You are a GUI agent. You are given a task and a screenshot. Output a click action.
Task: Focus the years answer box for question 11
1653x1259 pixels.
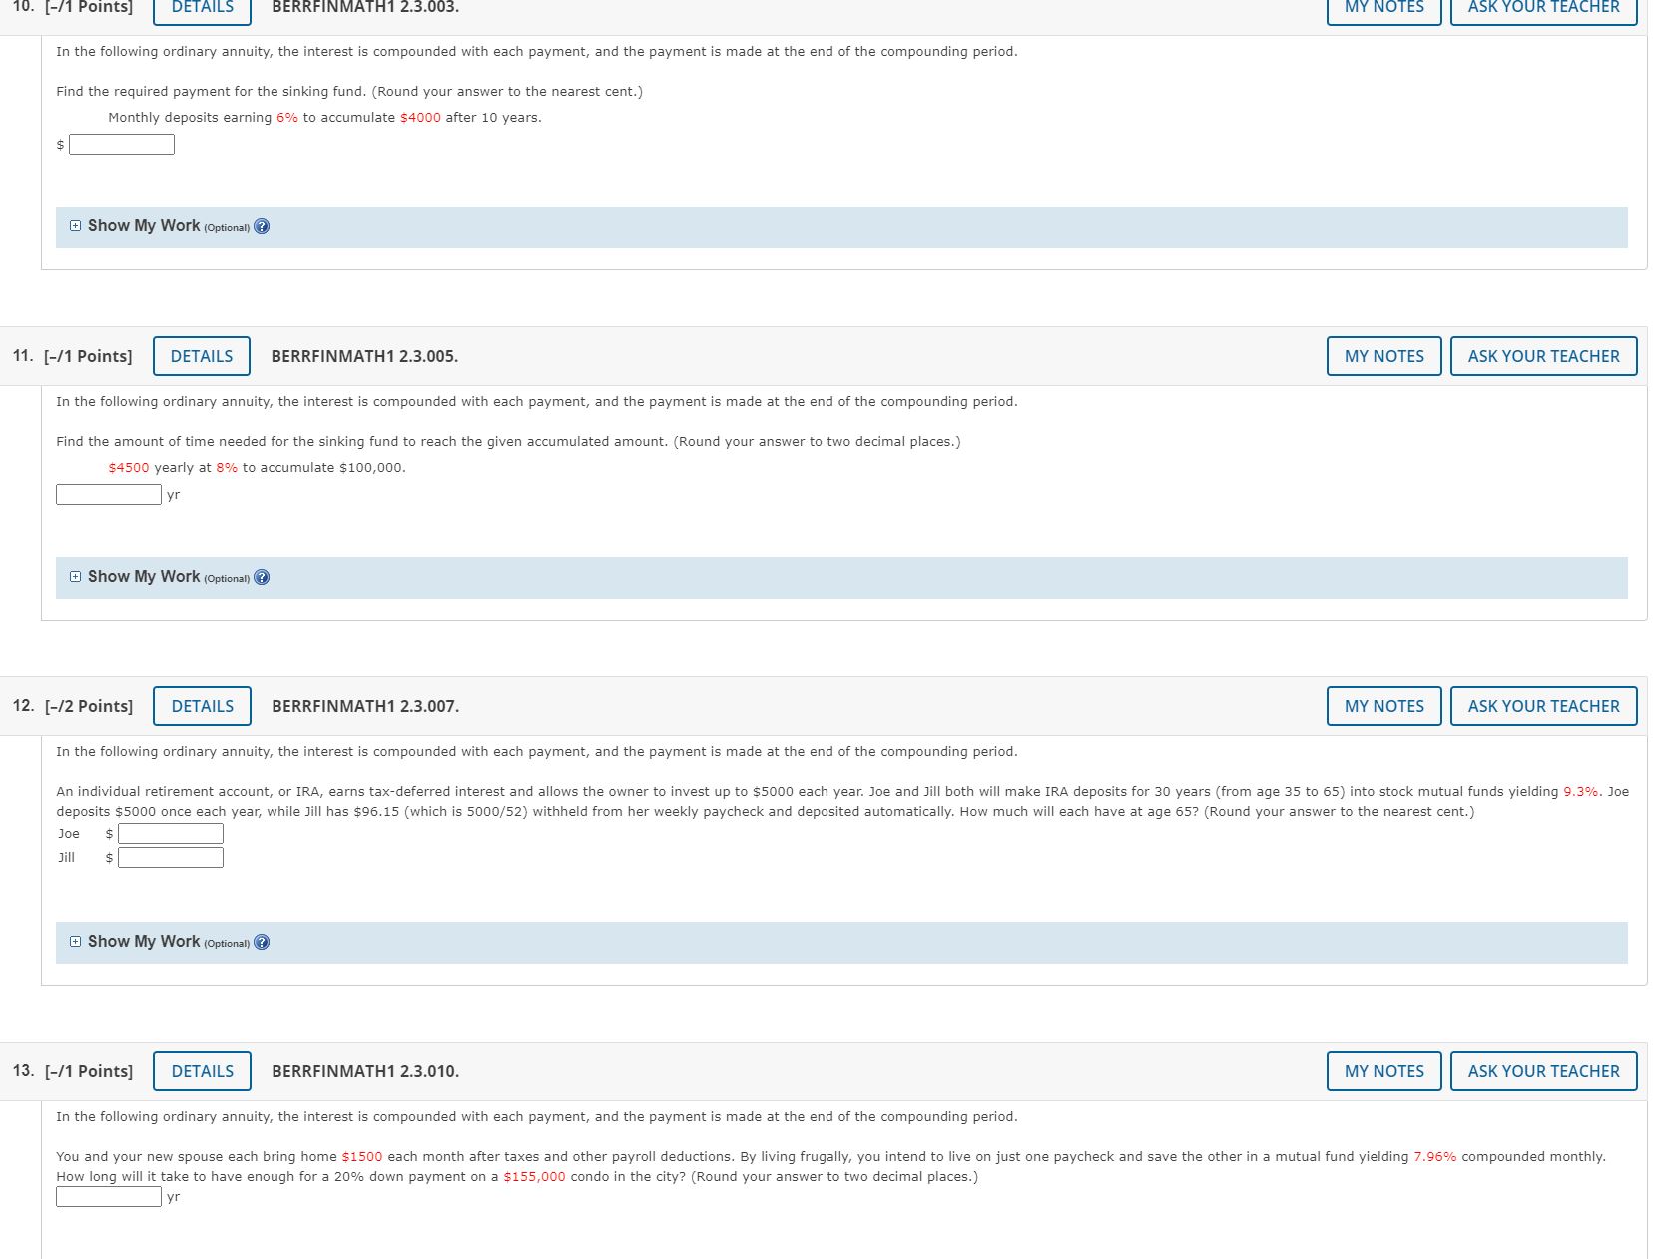coord(109,495)
